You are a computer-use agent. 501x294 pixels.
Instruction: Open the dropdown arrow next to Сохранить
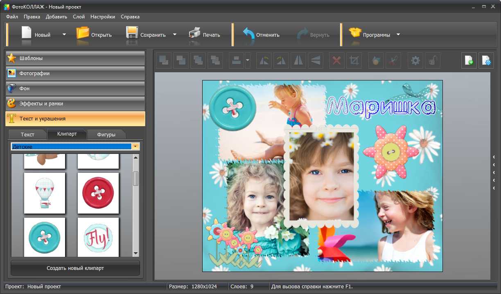175,35
